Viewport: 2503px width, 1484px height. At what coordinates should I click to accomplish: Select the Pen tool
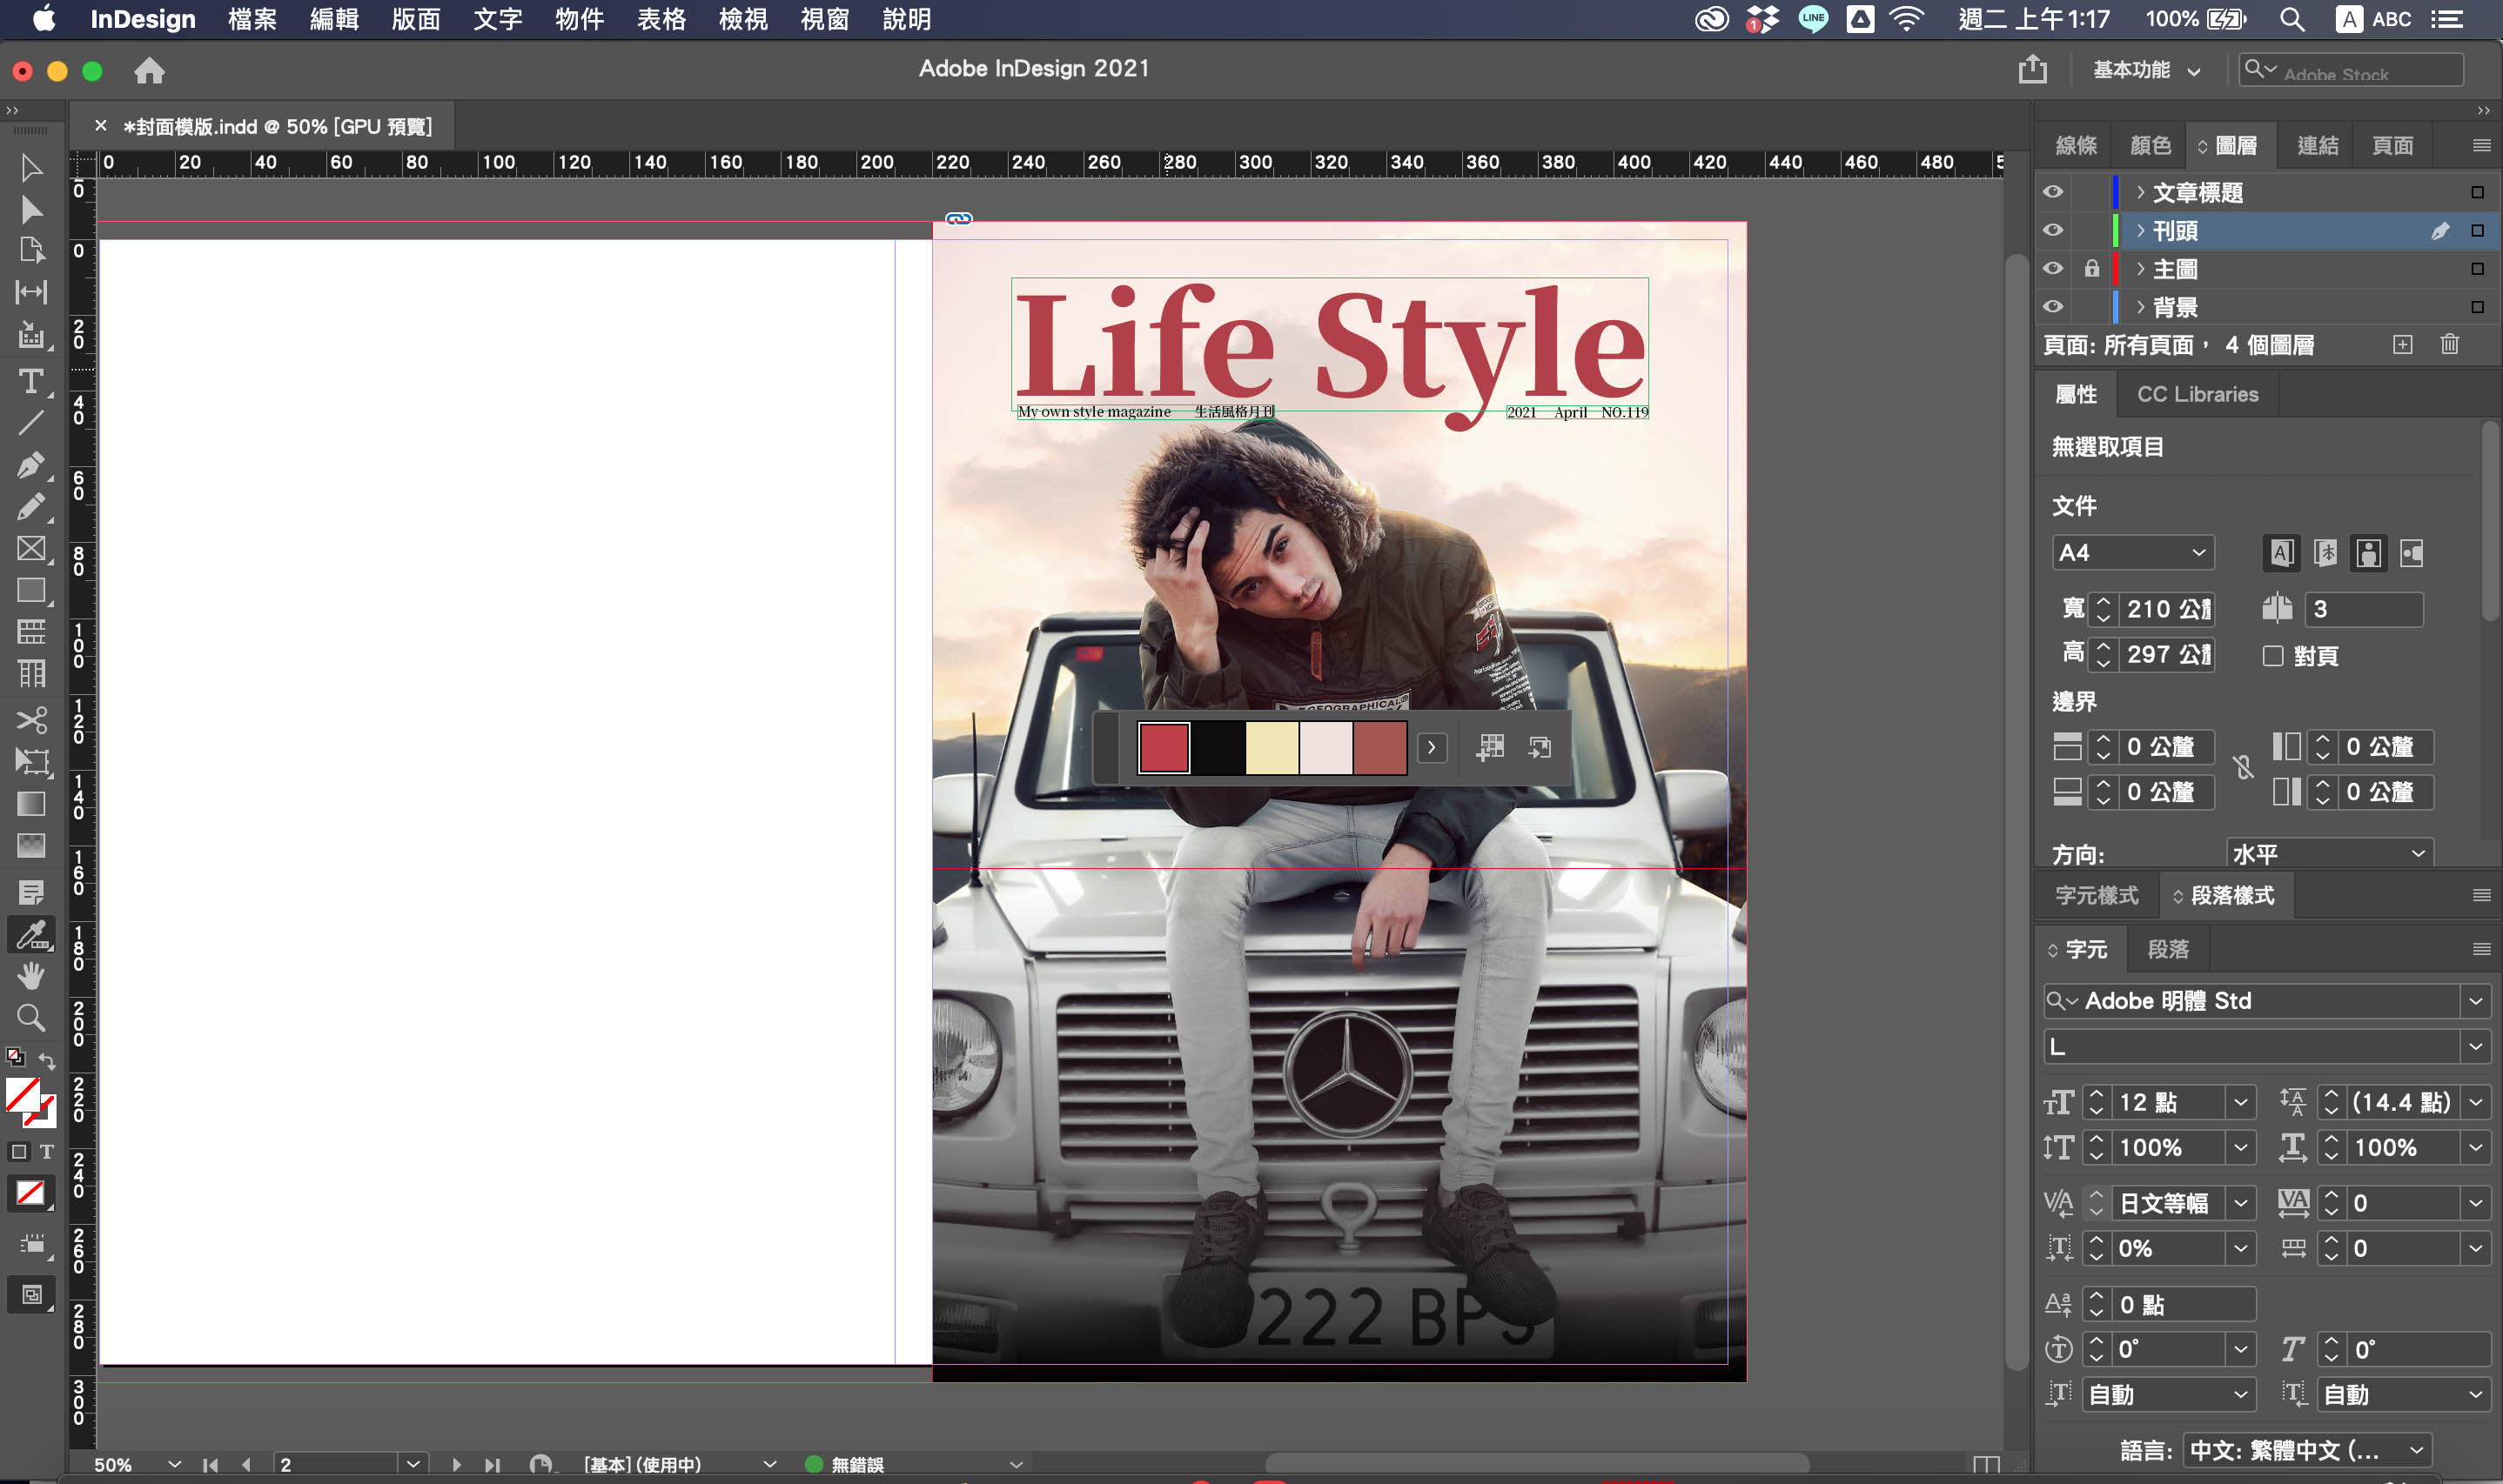point(30,465)
